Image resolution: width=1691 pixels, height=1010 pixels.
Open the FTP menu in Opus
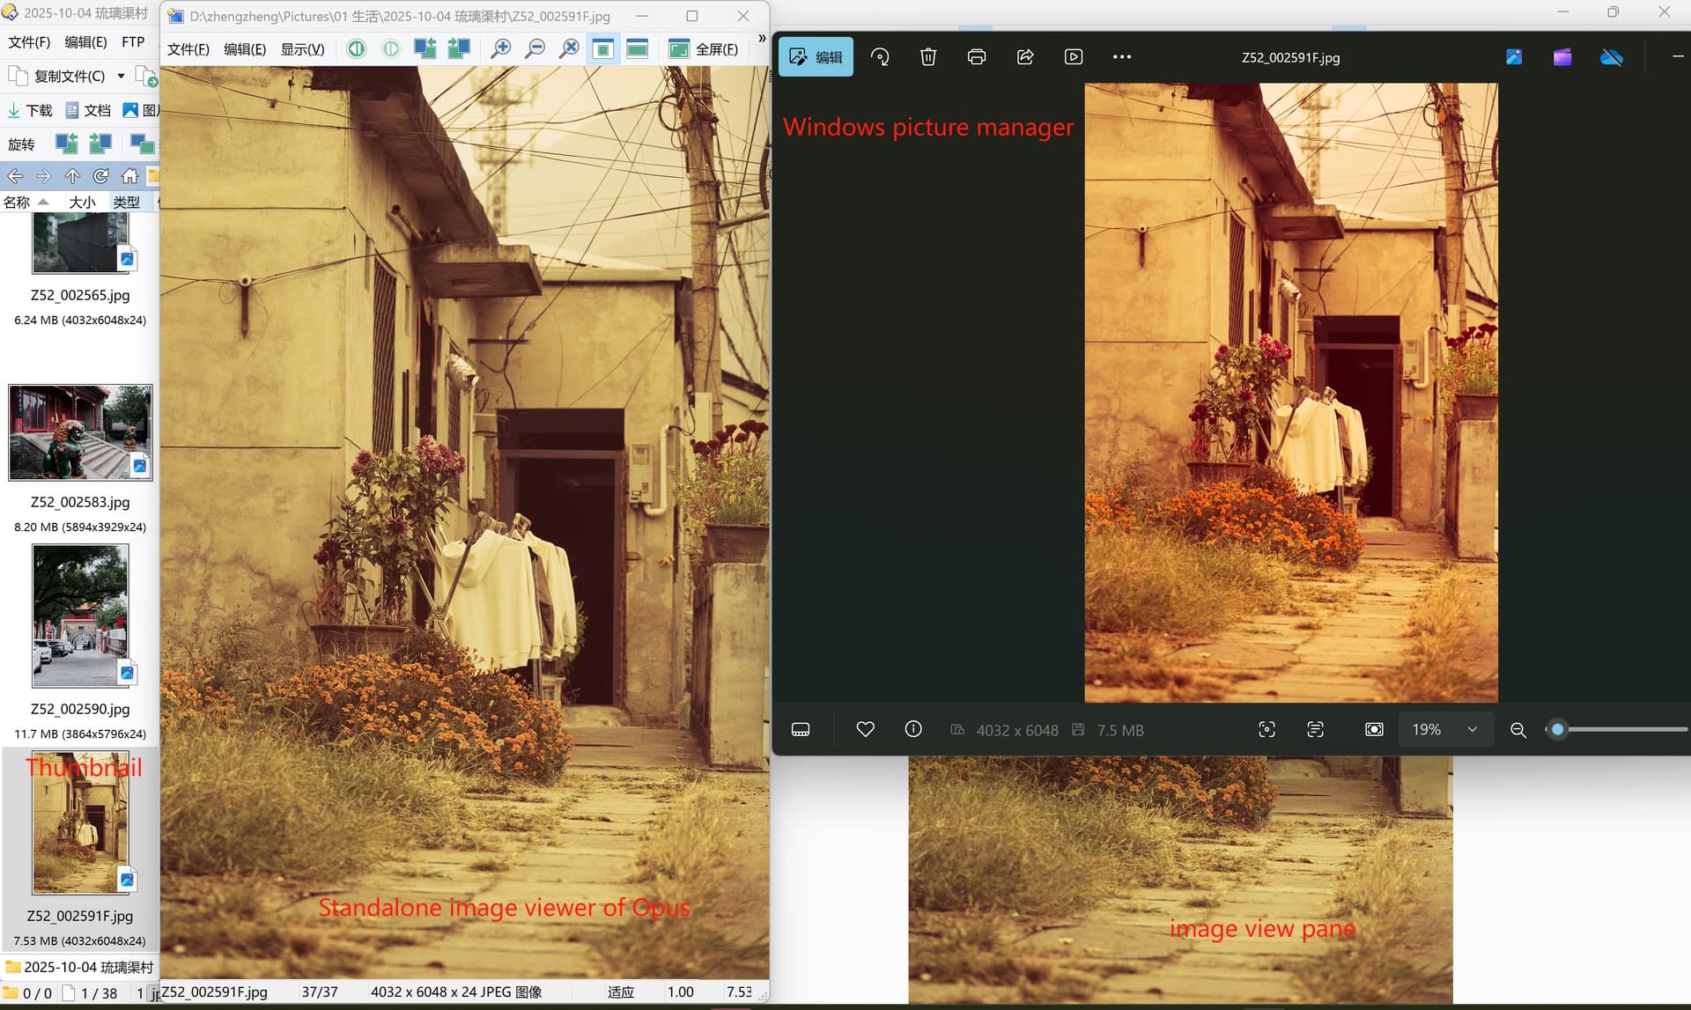[x=133, y=42]
